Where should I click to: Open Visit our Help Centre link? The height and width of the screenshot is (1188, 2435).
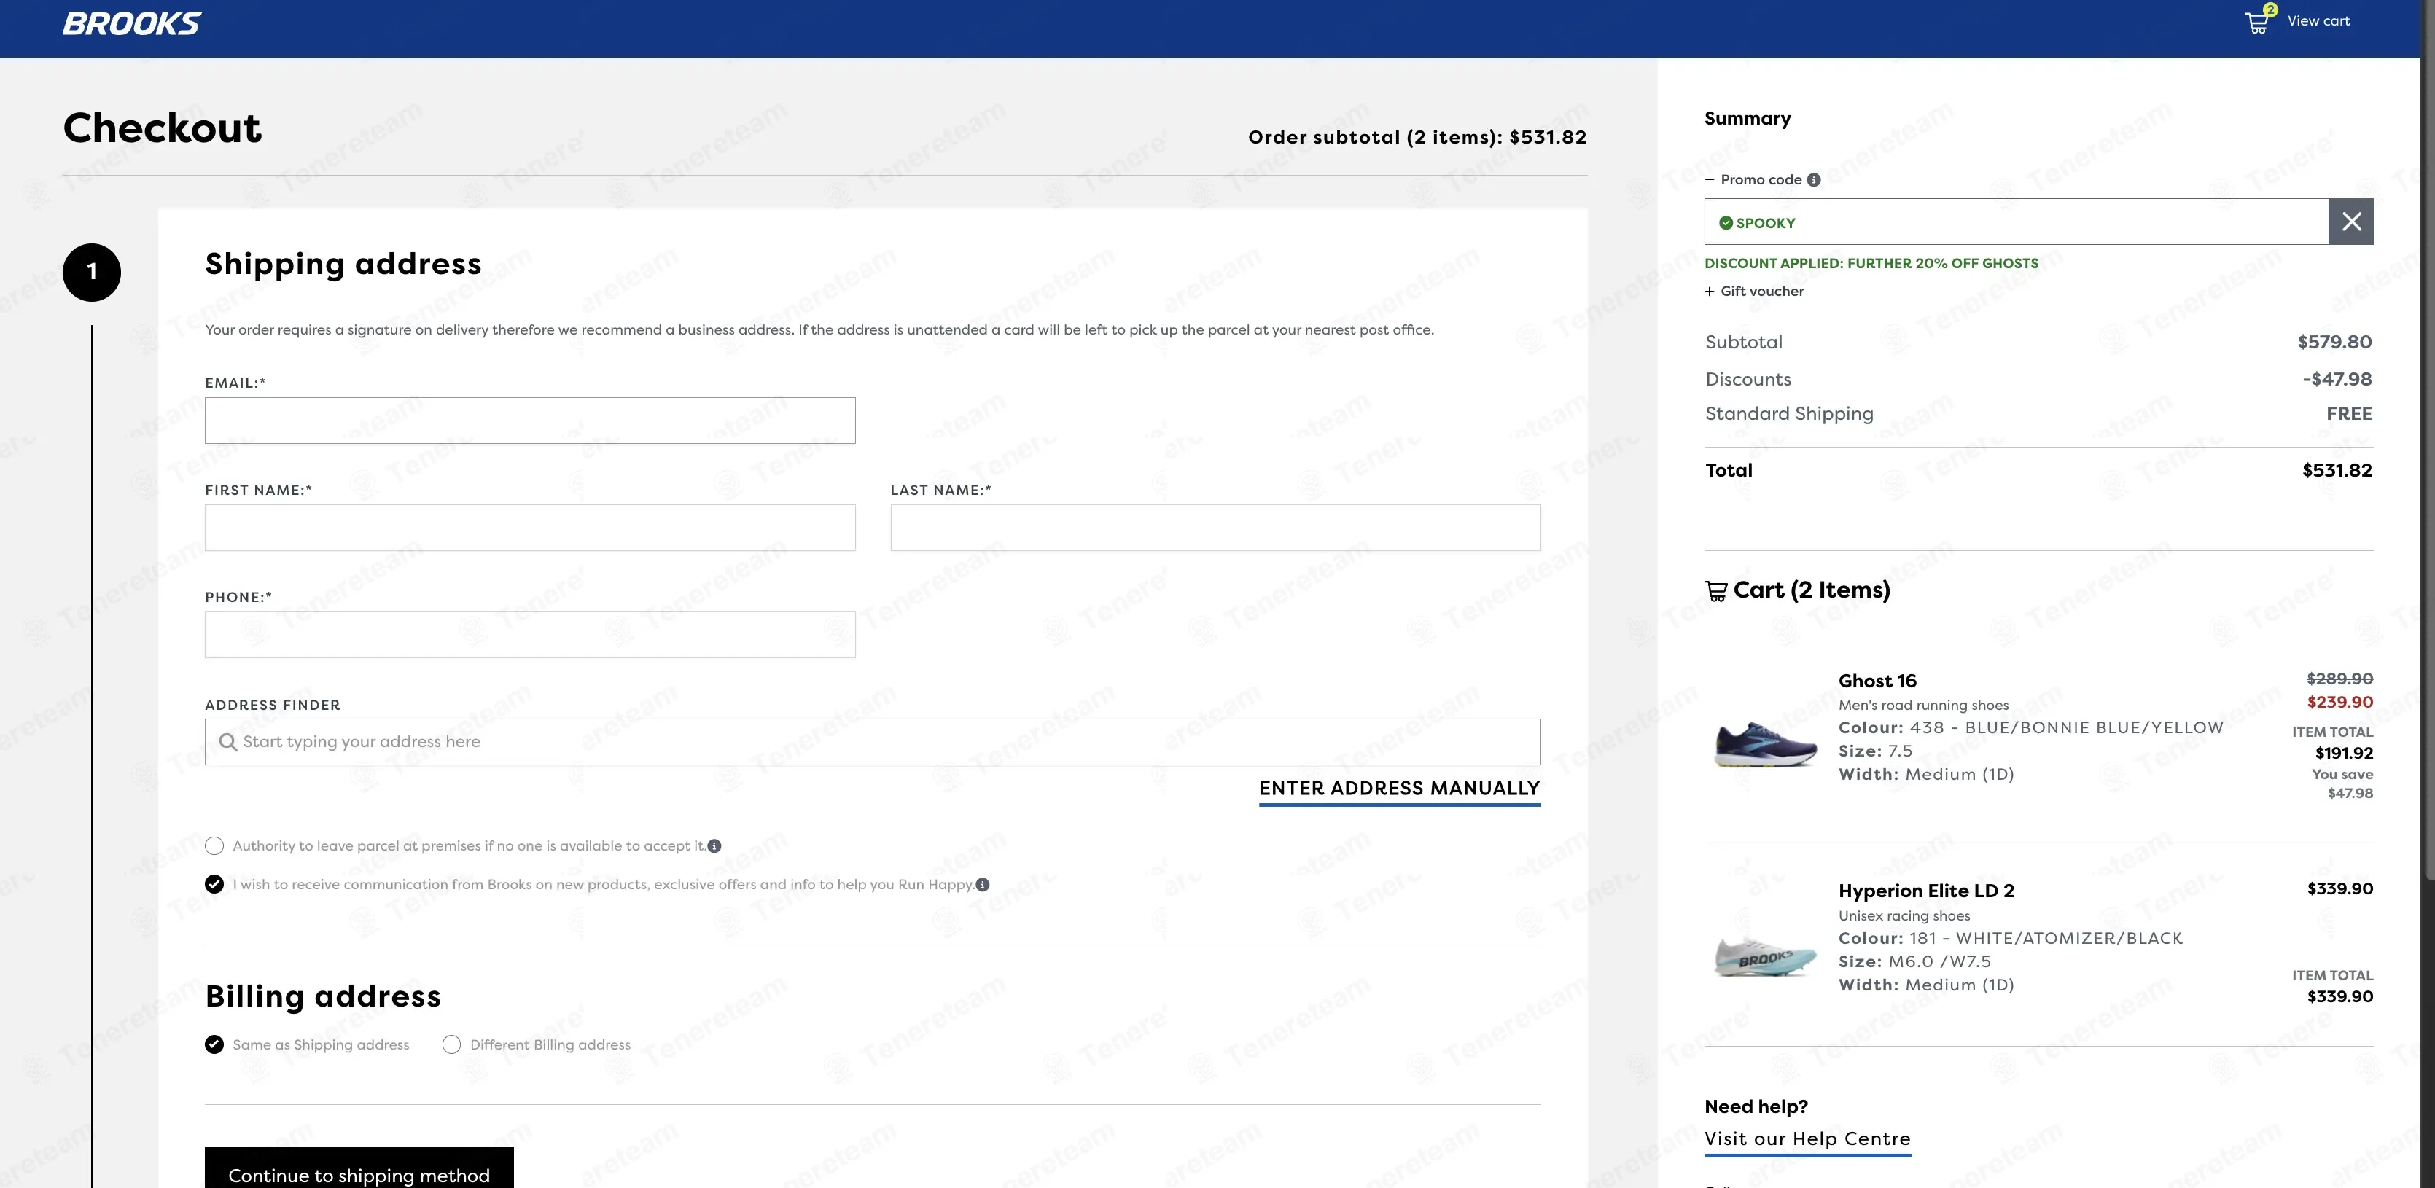(x=1807, y=1139)
